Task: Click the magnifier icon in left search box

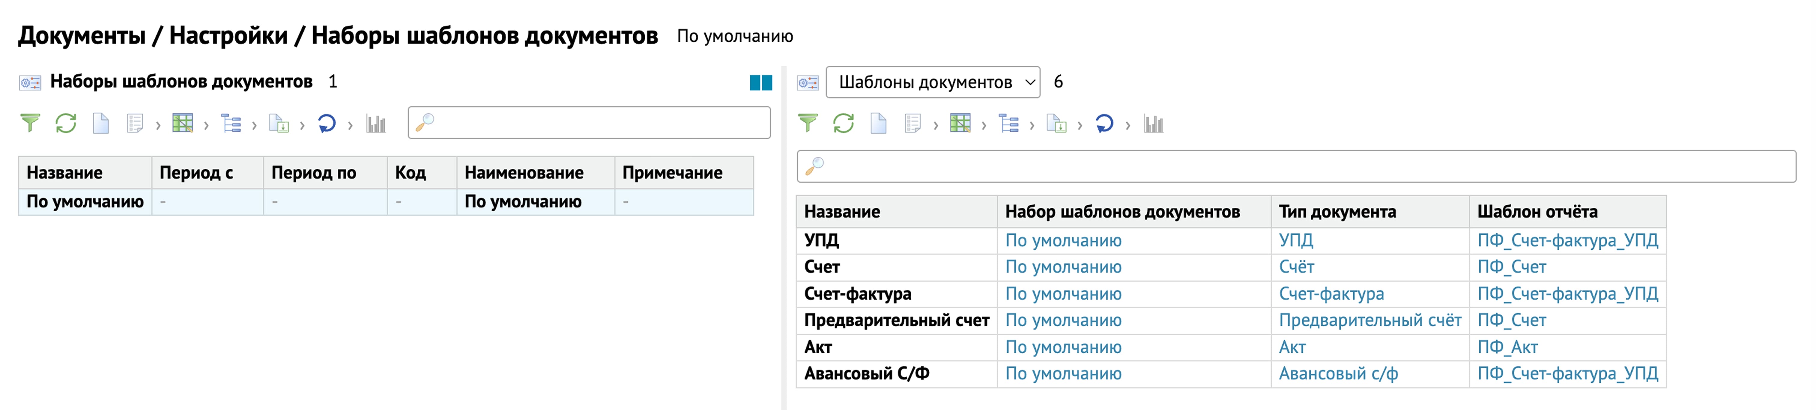Action: click(x=425, y=123)
